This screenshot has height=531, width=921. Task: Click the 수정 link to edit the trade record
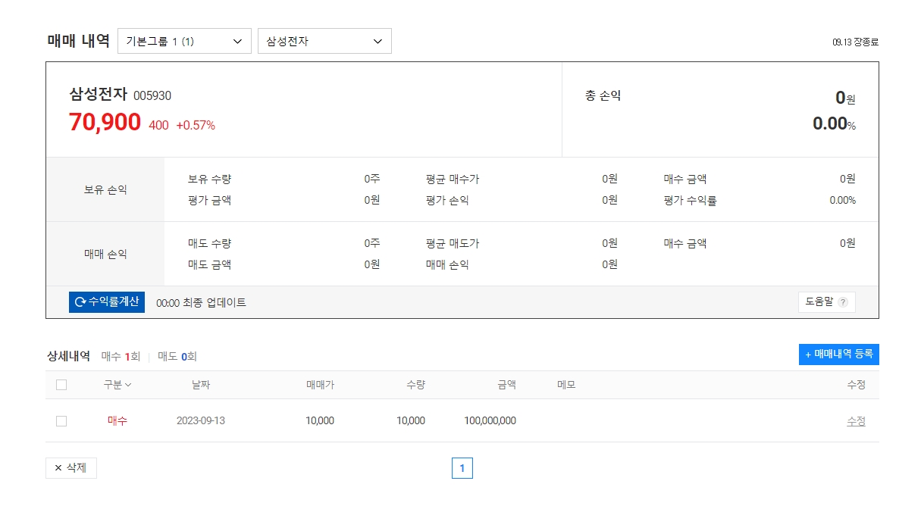pyautogui.click(x=857, y=420)
